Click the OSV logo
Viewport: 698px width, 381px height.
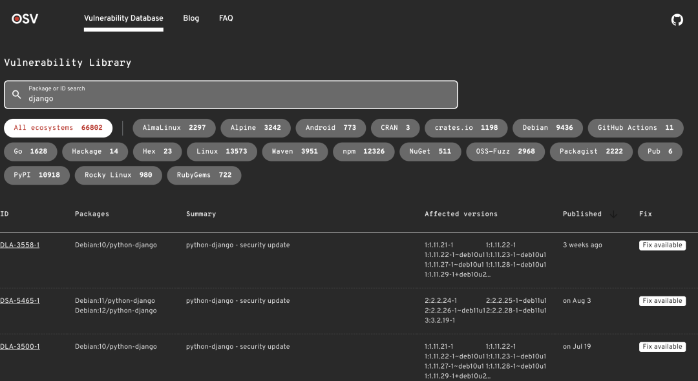(25, 19)
